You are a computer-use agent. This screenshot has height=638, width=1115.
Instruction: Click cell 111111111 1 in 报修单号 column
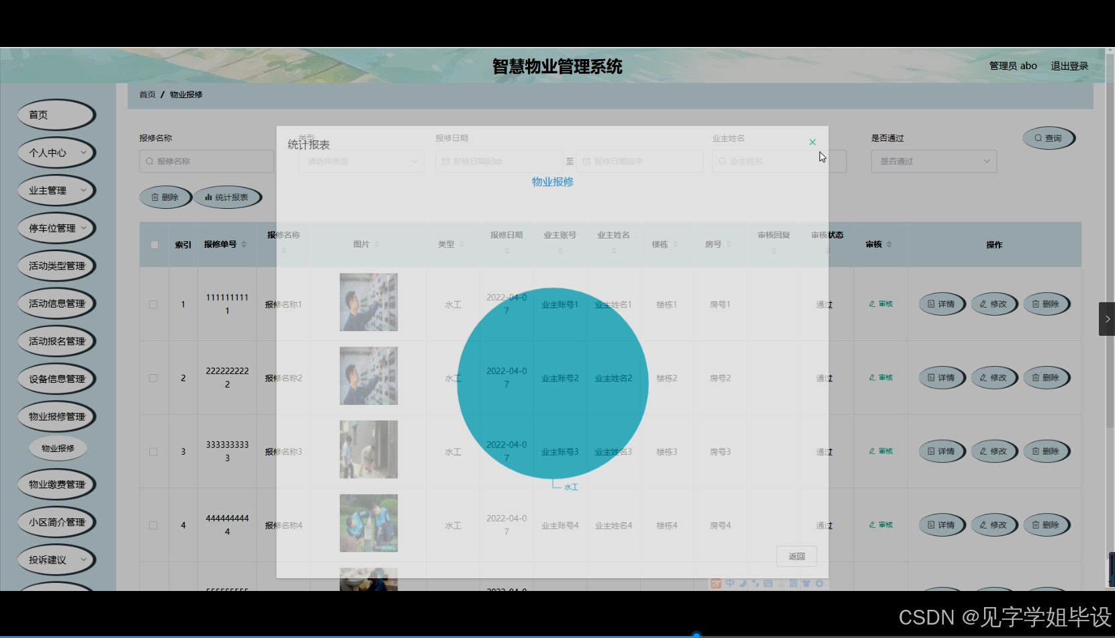pyautogui.click(x=227, y=304)
